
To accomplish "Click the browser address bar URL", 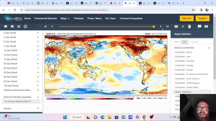I will (66, 10).
